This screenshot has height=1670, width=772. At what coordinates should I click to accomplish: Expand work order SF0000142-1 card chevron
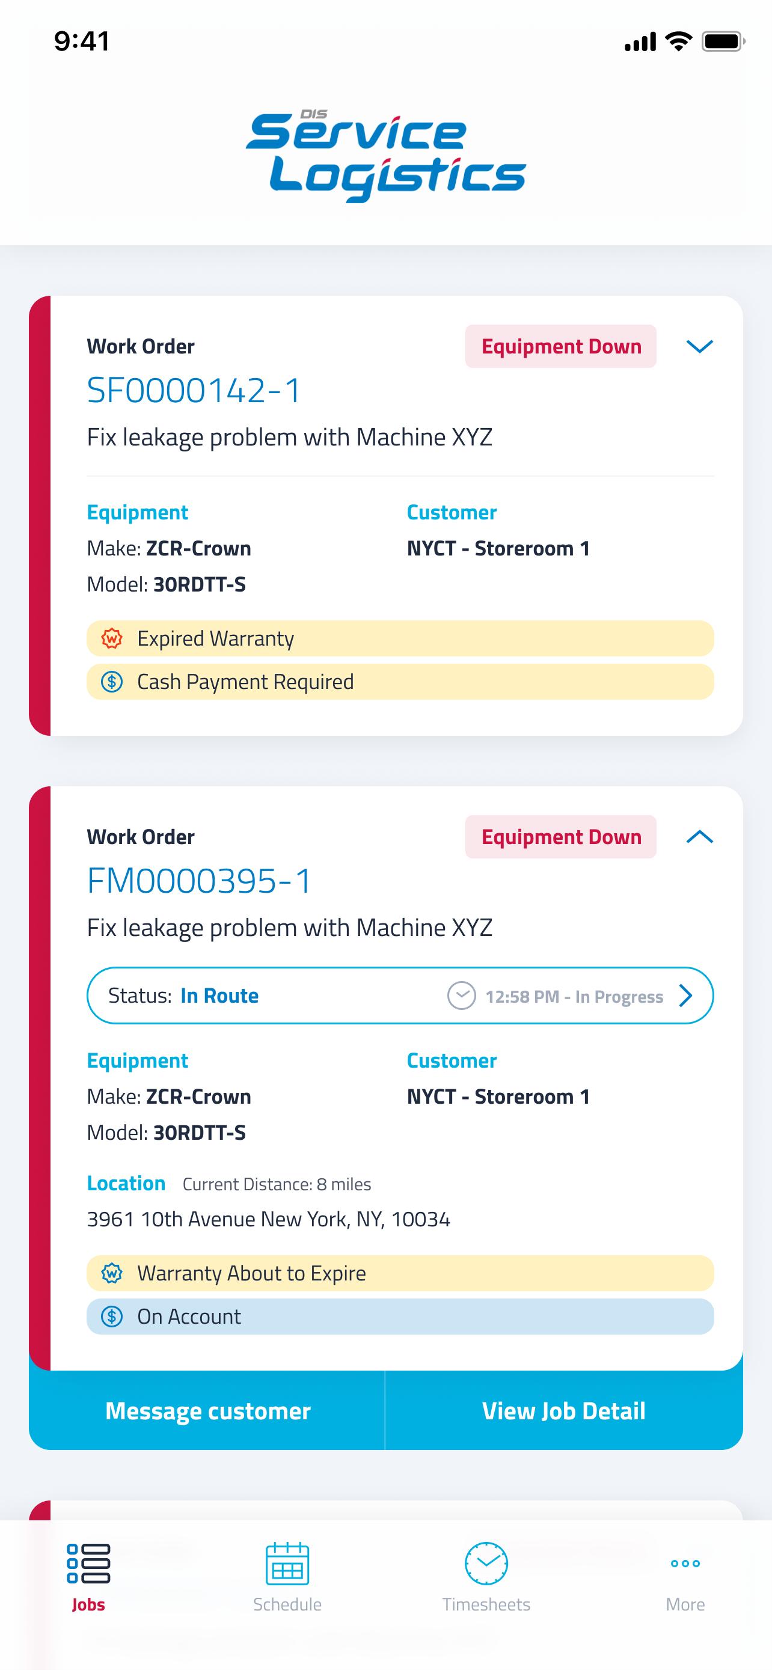pyautogui.click(x=699, y=346)
